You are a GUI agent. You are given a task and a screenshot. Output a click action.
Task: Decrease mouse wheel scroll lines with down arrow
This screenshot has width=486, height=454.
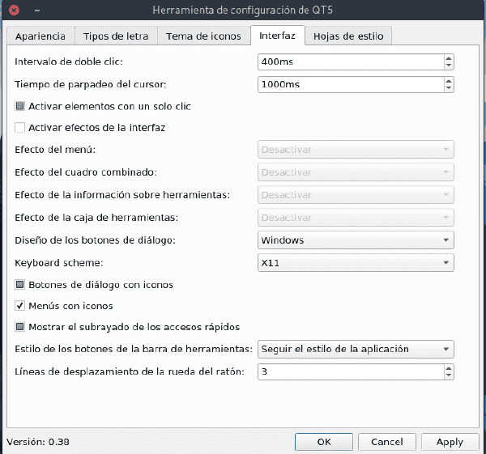coord(449,375)
